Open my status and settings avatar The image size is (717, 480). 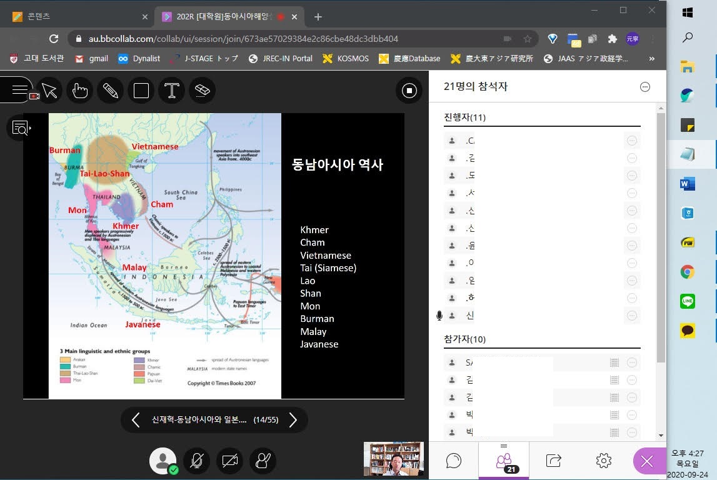coord(163,461)
